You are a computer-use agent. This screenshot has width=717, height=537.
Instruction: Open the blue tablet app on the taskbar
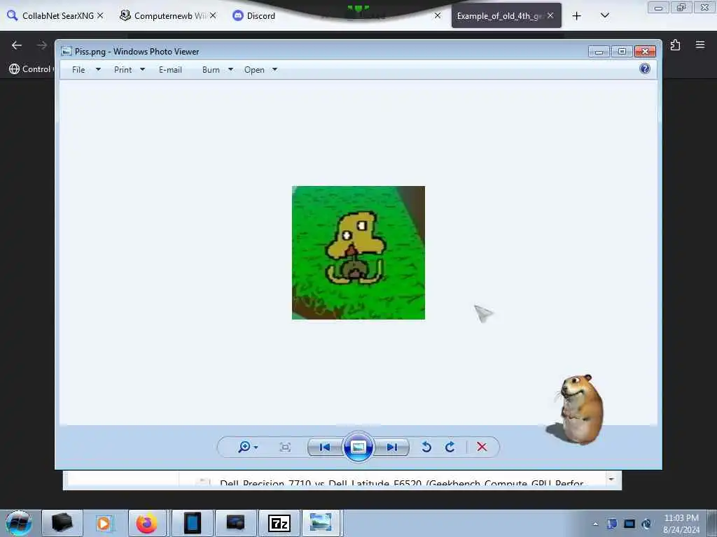click(x=193, y=523)
